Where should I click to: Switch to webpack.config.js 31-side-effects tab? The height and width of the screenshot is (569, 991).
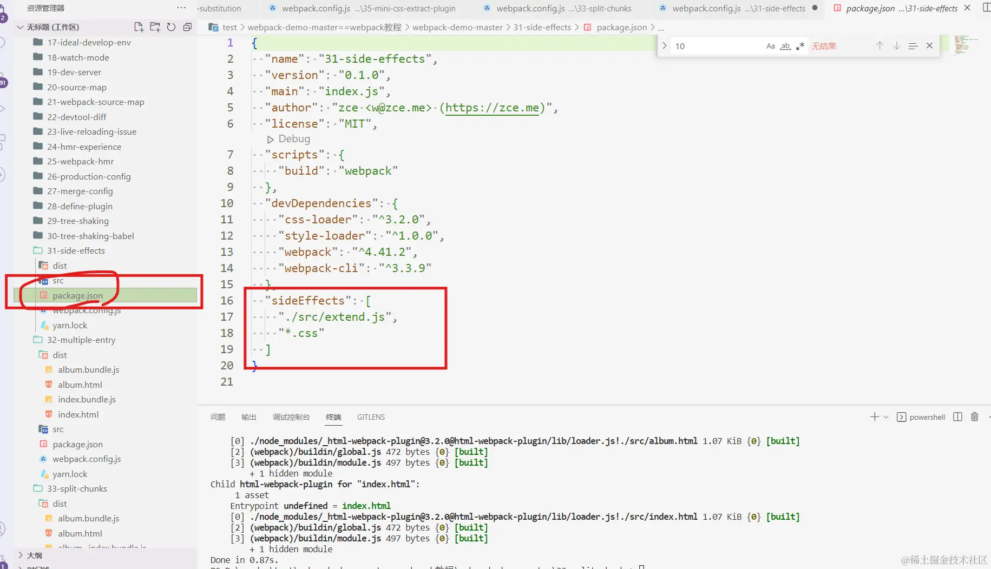[x=738, y=8]
